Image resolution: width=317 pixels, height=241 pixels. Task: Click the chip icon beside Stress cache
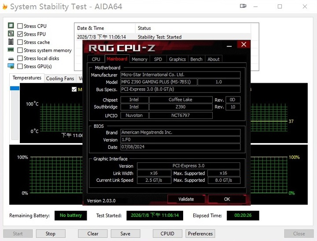click(x=11, y=42)
